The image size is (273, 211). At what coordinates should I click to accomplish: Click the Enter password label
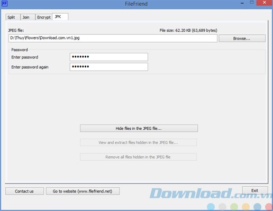click(x=25, y=57)
